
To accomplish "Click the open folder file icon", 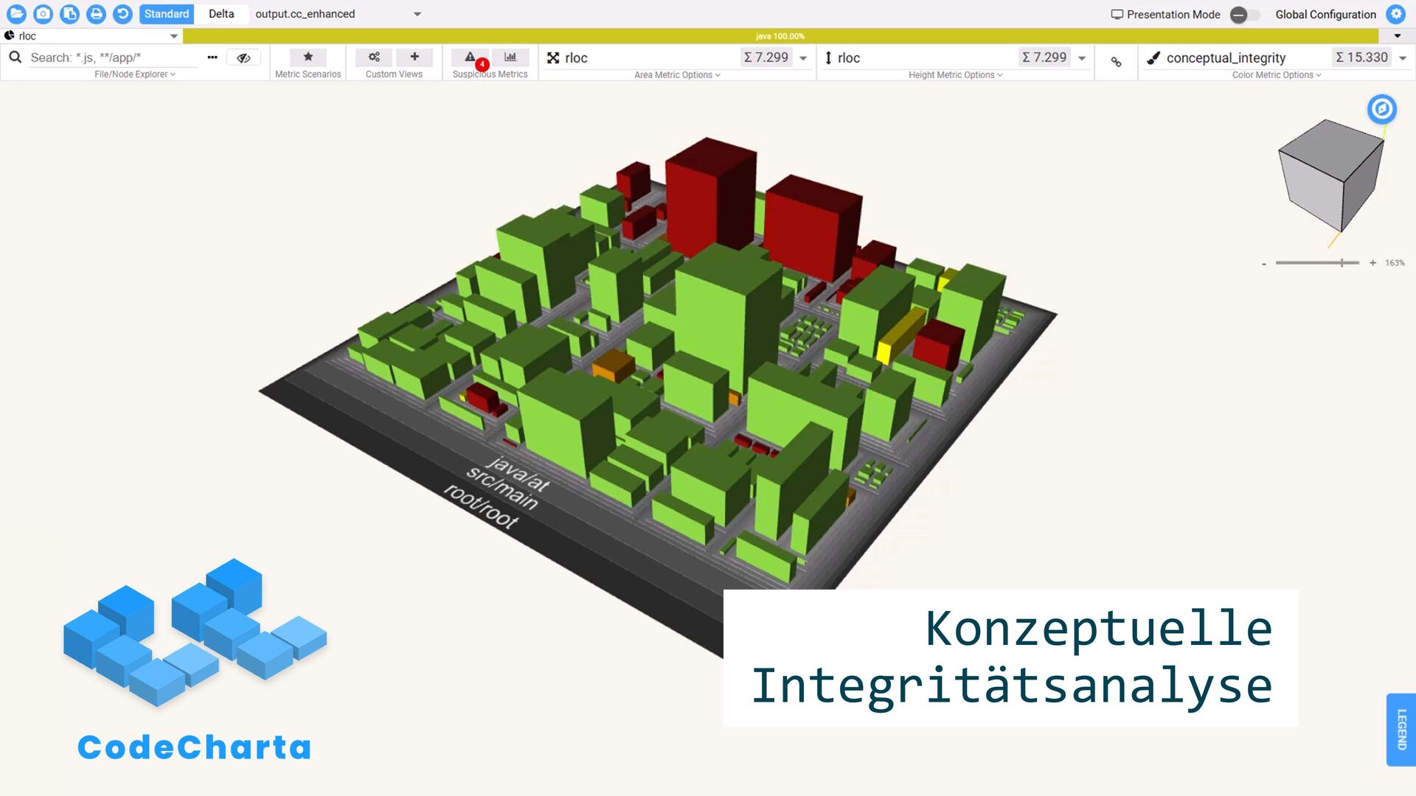I will tap(16, 14).
